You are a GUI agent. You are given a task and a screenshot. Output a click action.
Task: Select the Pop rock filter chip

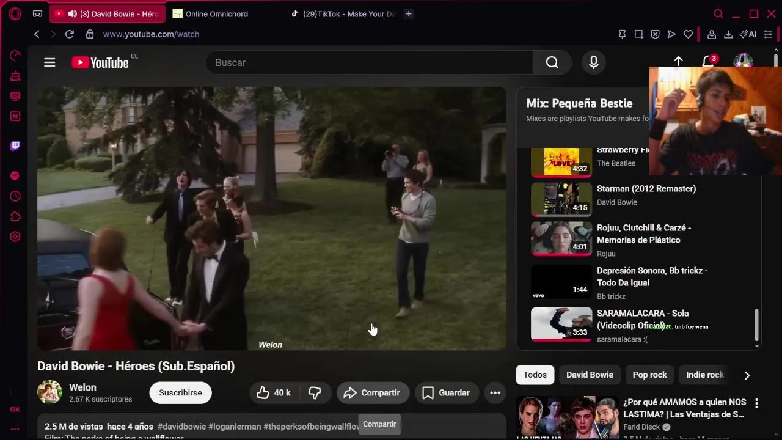(x=649, y=375)
